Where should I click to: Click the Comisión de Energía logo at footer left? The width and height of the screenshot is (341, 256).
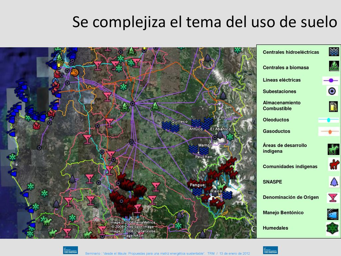click(x=71, y=250)
